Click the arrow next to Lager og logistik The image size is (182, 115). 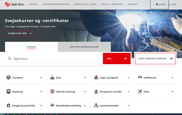click(x=128, y=78)
